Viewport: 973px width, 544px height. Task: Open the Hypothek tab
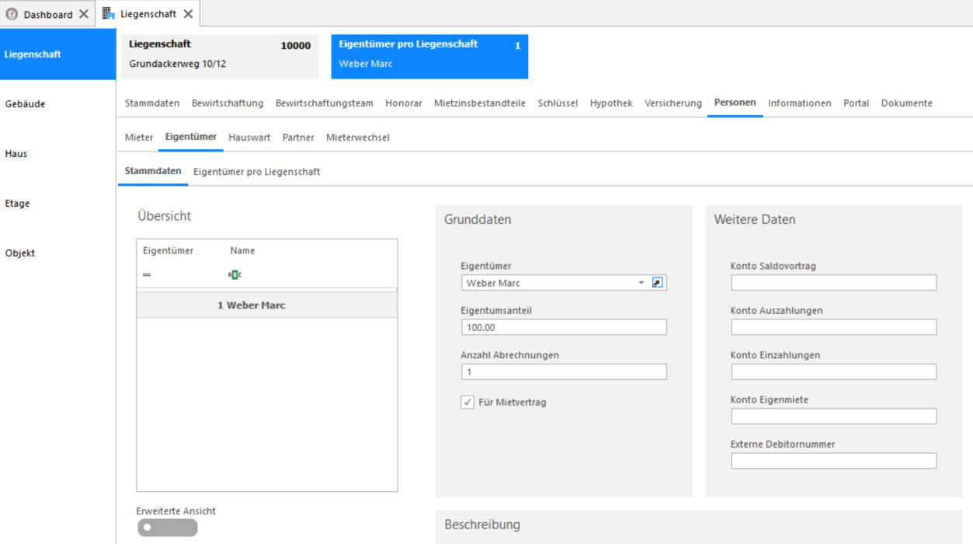(x=611, y=103)
